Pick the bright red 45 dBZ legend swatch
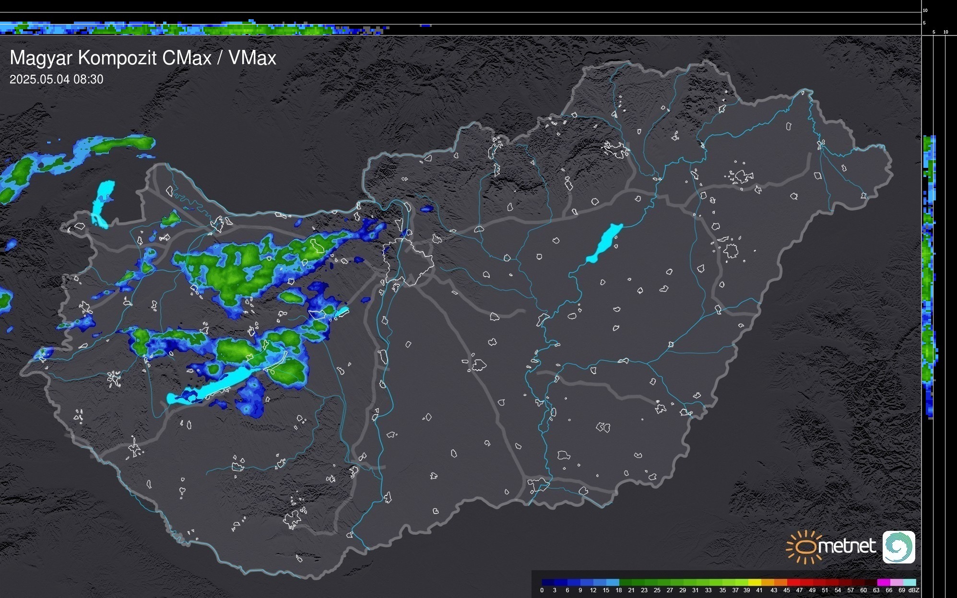 point(793,582)
